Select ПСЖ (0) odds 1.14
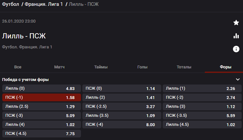 (122, 88)
